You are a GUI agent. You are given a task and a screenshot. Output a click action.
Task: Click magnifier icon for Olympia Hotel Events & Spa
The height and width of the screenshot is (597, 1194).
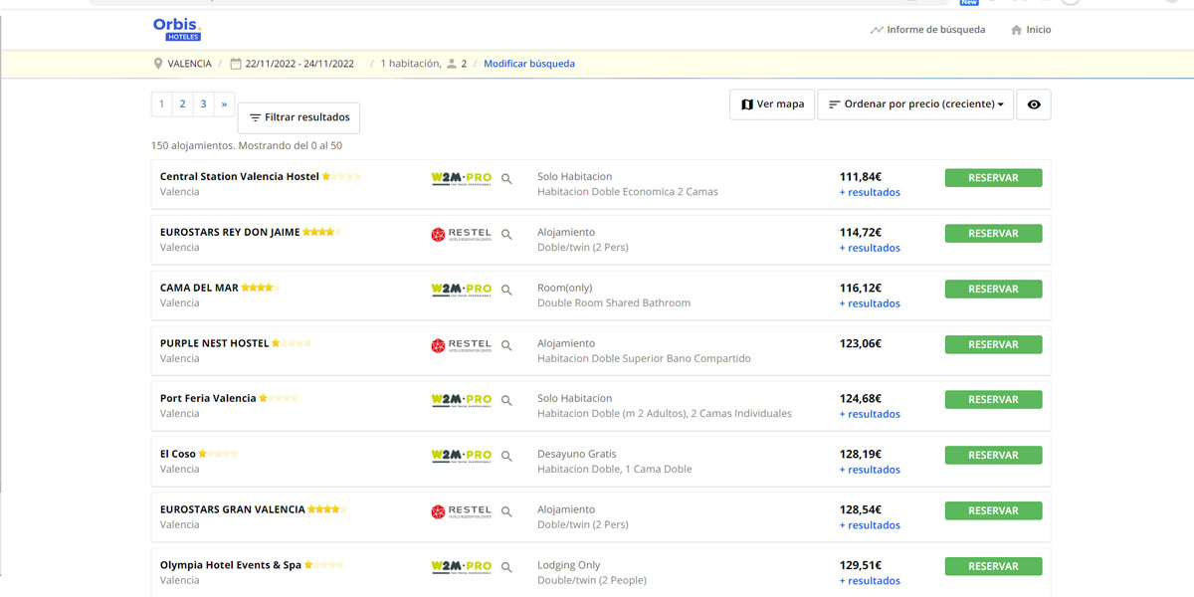(506, 568)
